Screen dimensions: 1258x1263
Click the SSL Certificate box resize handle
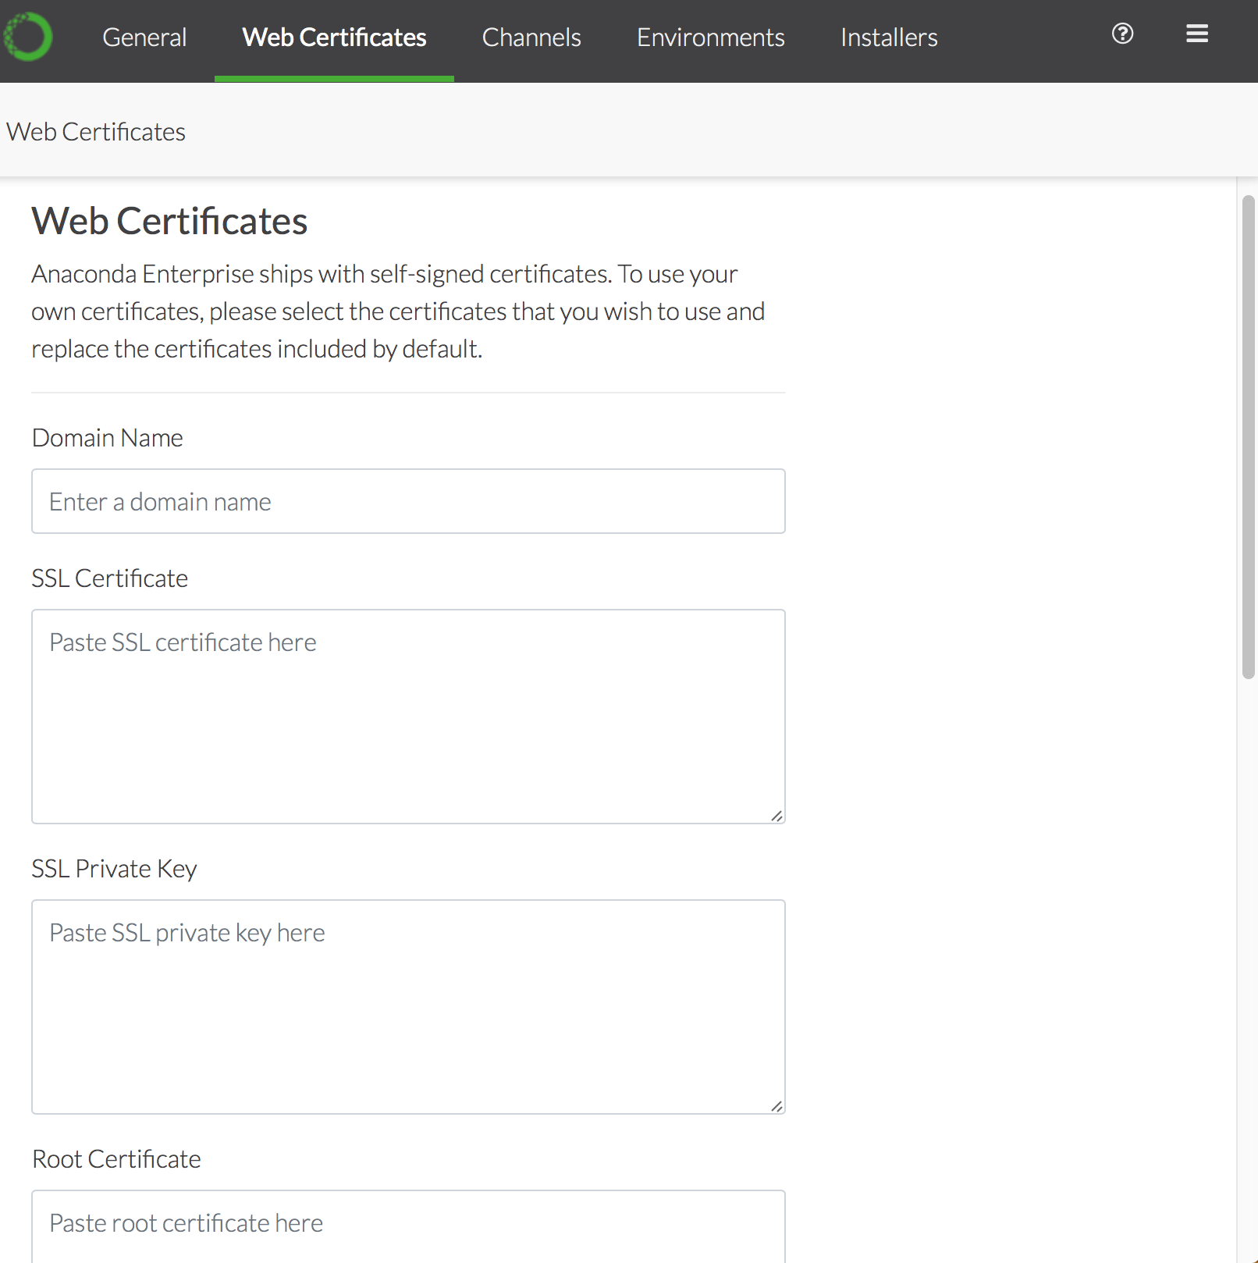(776, 816)
